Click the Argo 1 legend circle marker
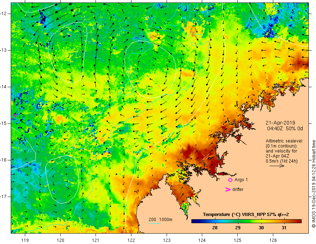Screen dimensions: 316x244 pos(230,180)
